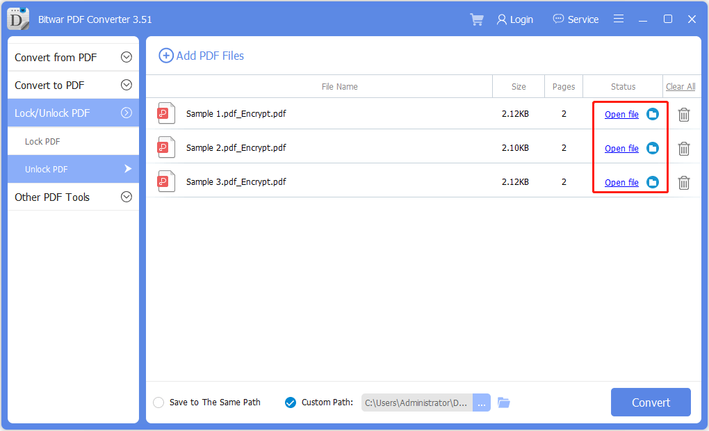Add PDF files via the plus icon

(166, 55)
